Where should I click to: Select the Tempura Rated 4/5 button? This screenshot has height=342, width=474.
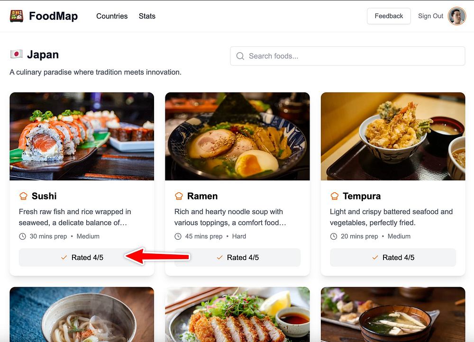[393, 257]
